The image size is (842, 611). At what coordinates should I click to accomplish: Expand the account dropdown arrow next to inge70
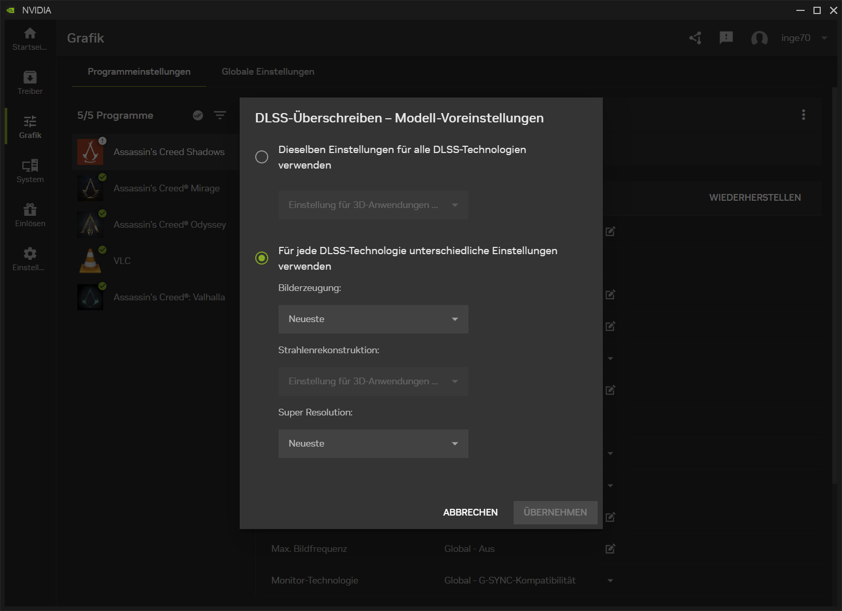click(824, 38)
